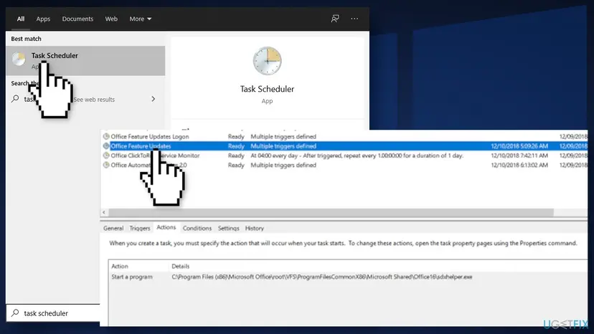The width and height of the screenshot is (594, 334).
Task: Switch to the Web search tab
Action: pos(111,19)
